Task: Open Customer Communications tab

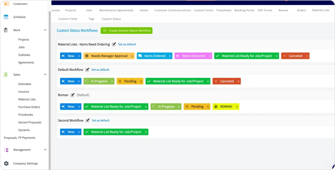Action: (173, 10)
